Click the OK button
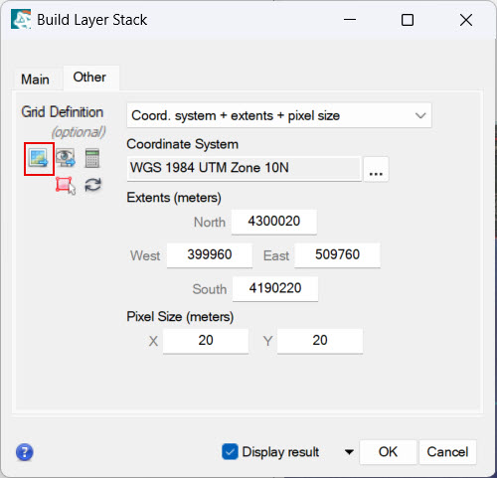The image size is (497, 478). pyautogui.click(x=388, y=452)
